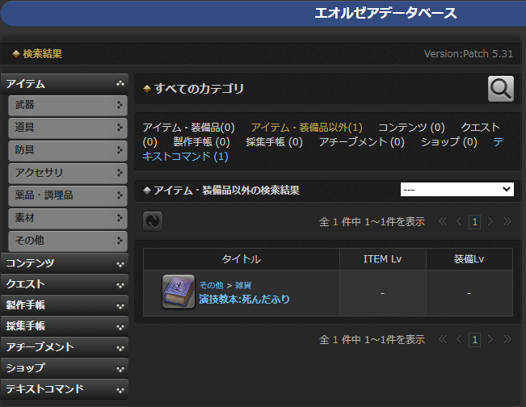Click page 1 in top pager

point(474,221)
